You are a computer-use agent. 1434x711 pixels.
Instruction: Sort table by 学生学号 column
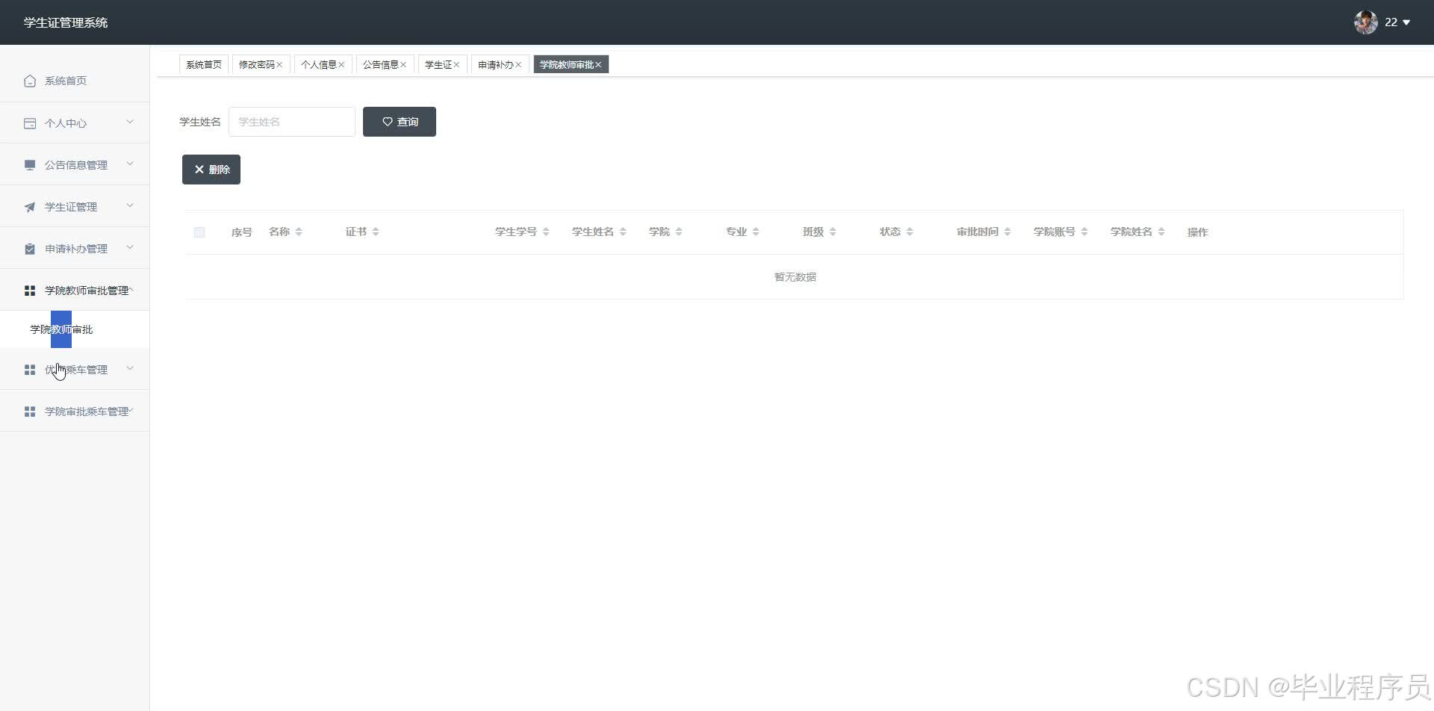[546, 232]
